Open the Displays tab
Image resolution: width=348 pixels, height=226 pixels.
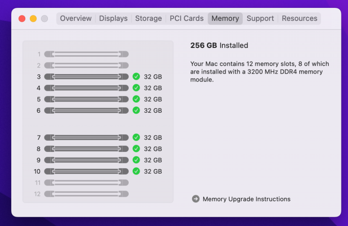click(113, 18)
